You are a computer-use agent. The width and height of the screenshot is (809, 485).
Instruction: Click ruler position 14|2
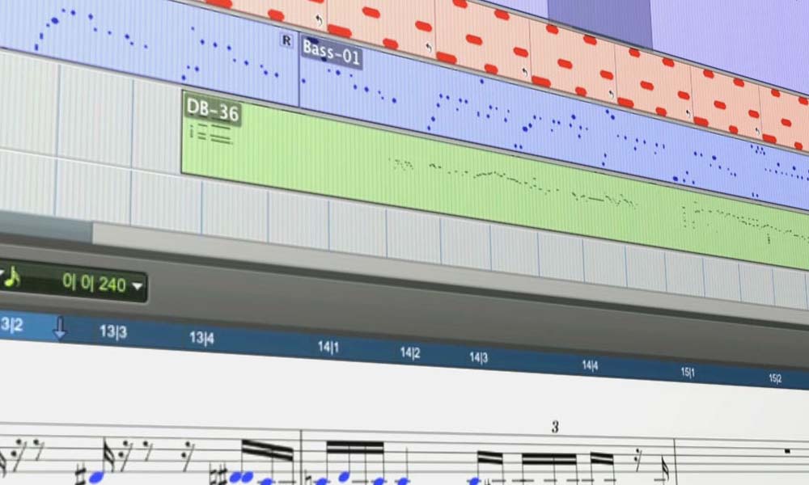410,352
